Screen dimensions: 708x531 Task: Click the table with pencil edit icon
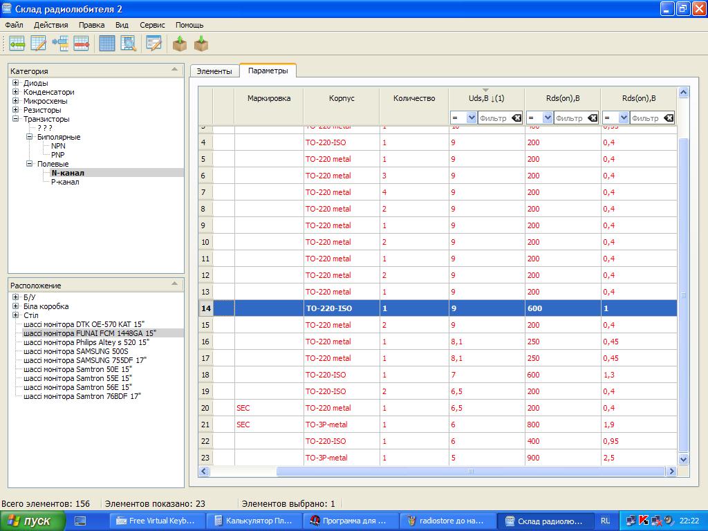38,44
